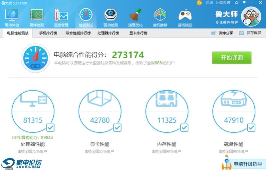
Task: Start benchmark with 开始评测 button
Action: pyautogui.click(x=232, y=58)
